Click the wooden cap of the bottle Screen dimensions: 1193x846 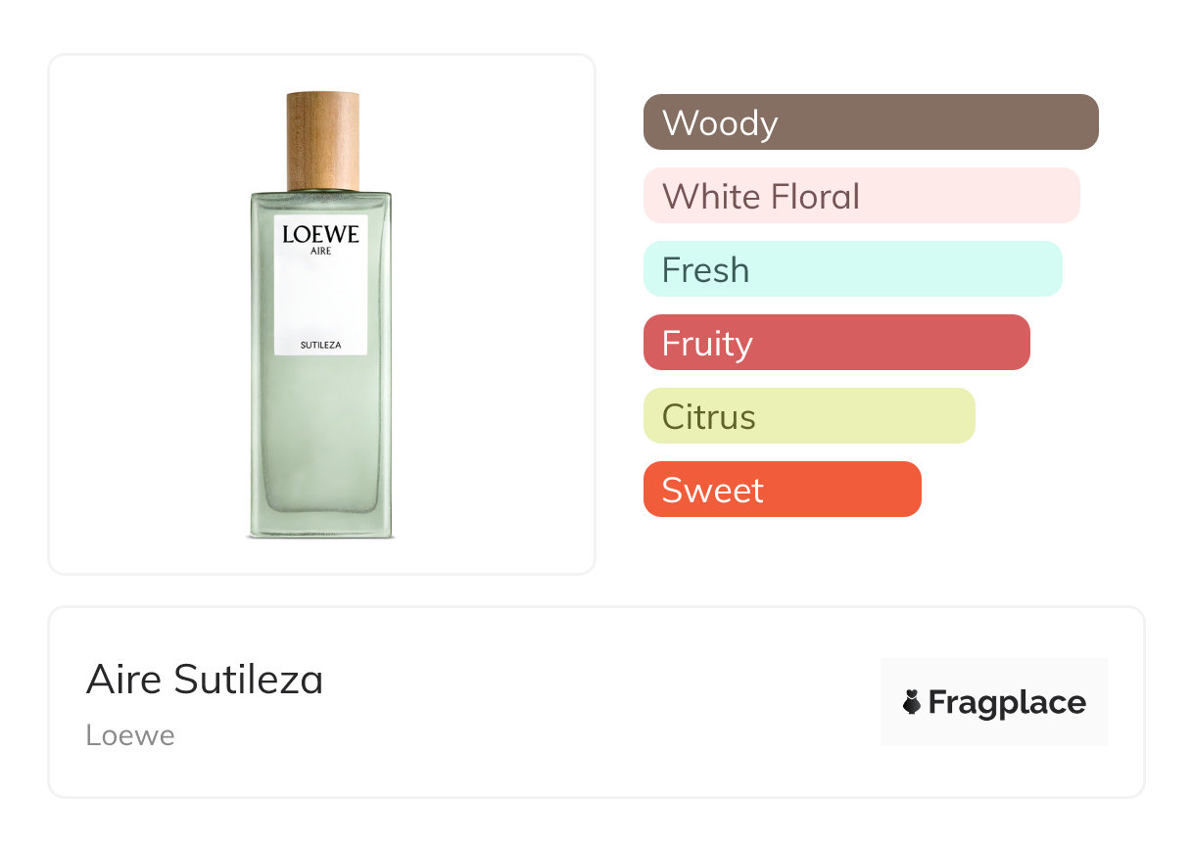pyautogui.click(x=322, y=140)
